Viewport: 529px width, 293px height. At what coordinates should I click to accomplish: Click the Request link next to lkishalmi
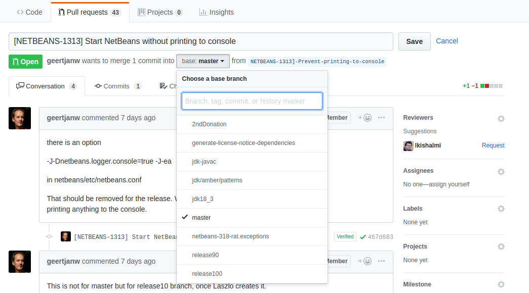pos(493,145)
